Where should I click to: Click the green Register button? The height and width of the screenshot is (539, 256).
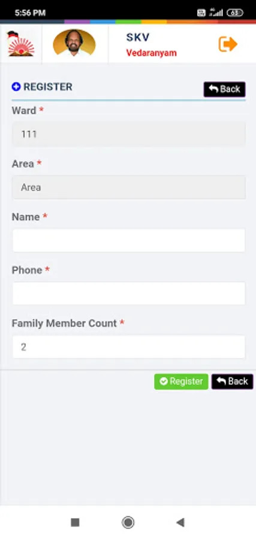181,381
